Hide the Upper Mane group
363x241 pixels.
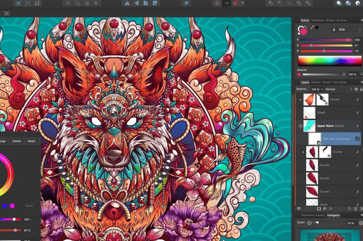[x=358, y=126]
